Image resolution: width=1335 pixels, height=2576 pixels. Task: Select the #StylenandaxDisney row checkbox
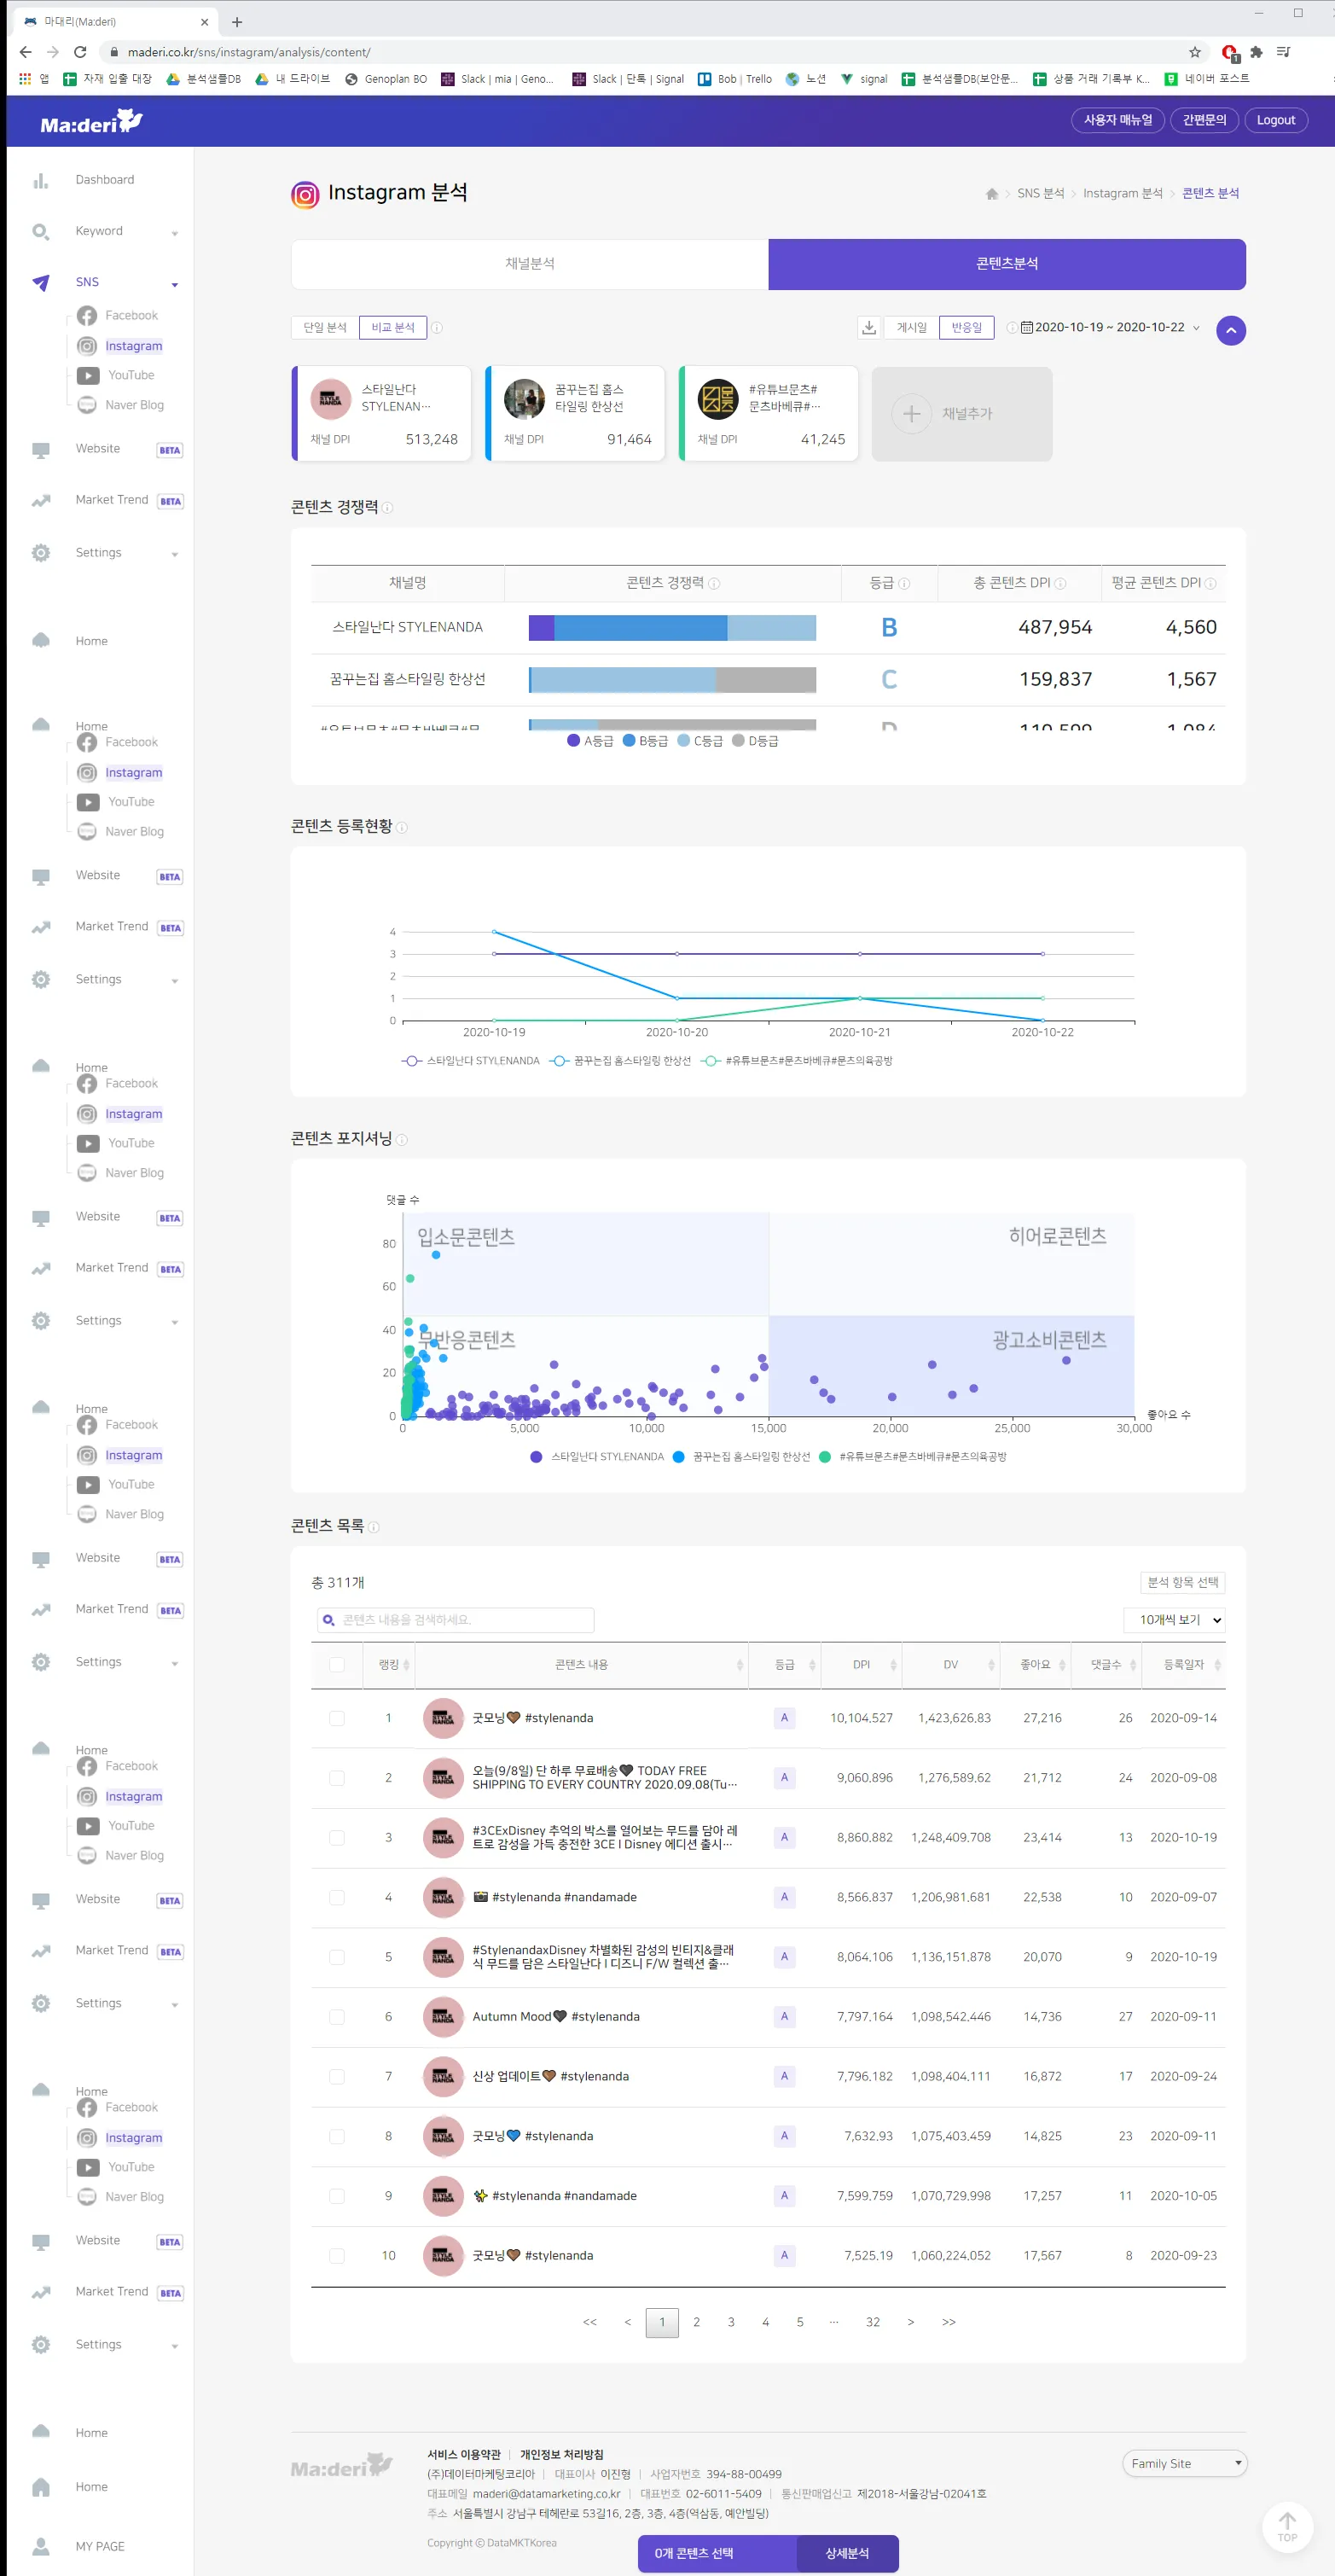click(x=337, y=1957)
